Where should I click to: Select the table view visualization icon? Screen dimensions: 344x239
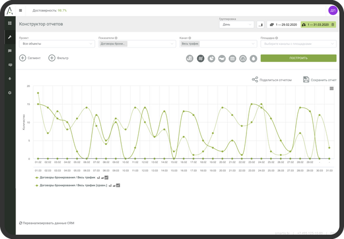click(x=233, y=58)
